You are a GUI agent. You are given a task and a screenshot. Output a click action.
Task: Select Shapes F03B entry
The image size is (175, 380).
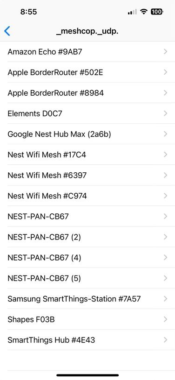tap(87, 319)
